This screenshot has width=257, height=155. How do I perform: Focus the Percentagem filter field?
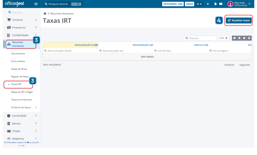click(x=230, y=51)
